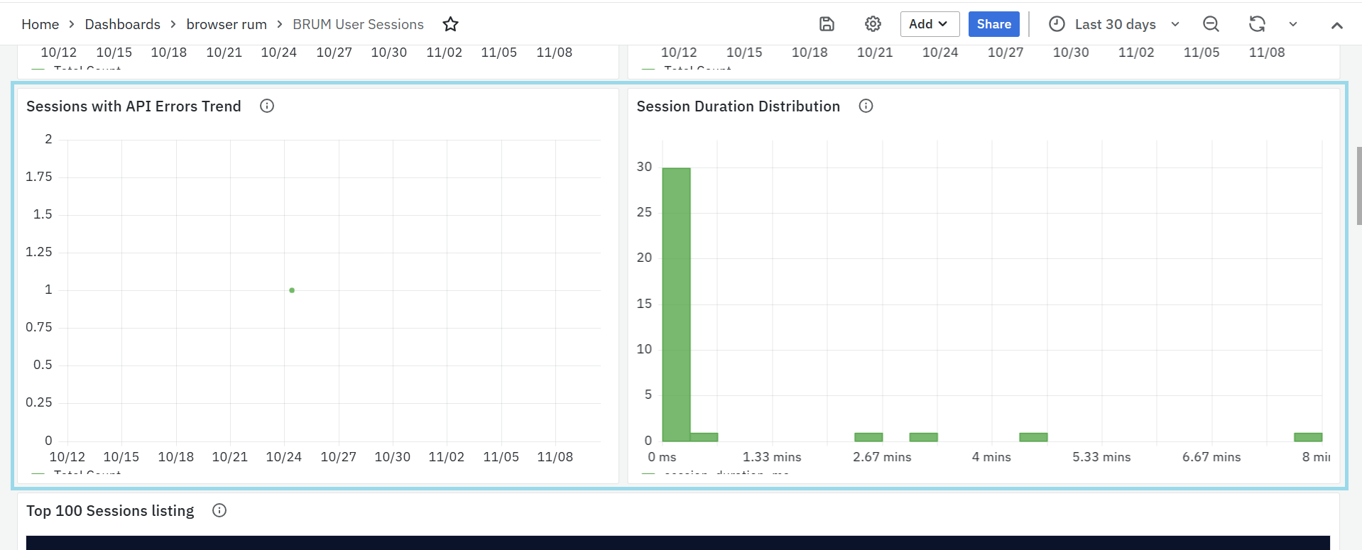Click the save dashboard icon

tap(827, 24)
